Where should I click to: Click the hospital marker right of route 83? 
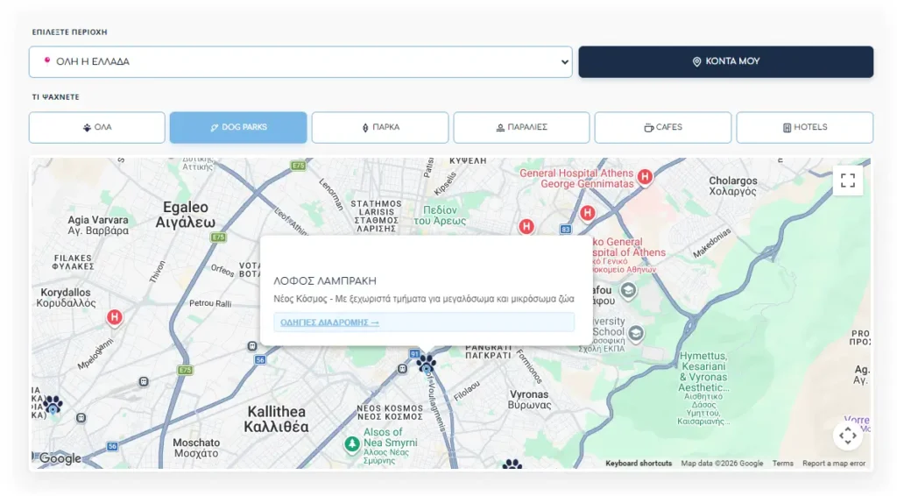coord(587,214)
